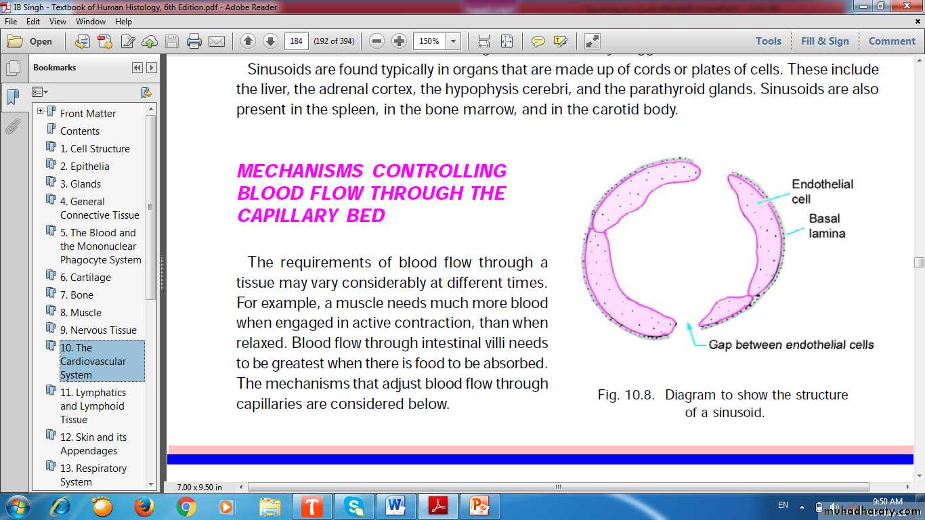Select the highlight text tool

(560, 41)
